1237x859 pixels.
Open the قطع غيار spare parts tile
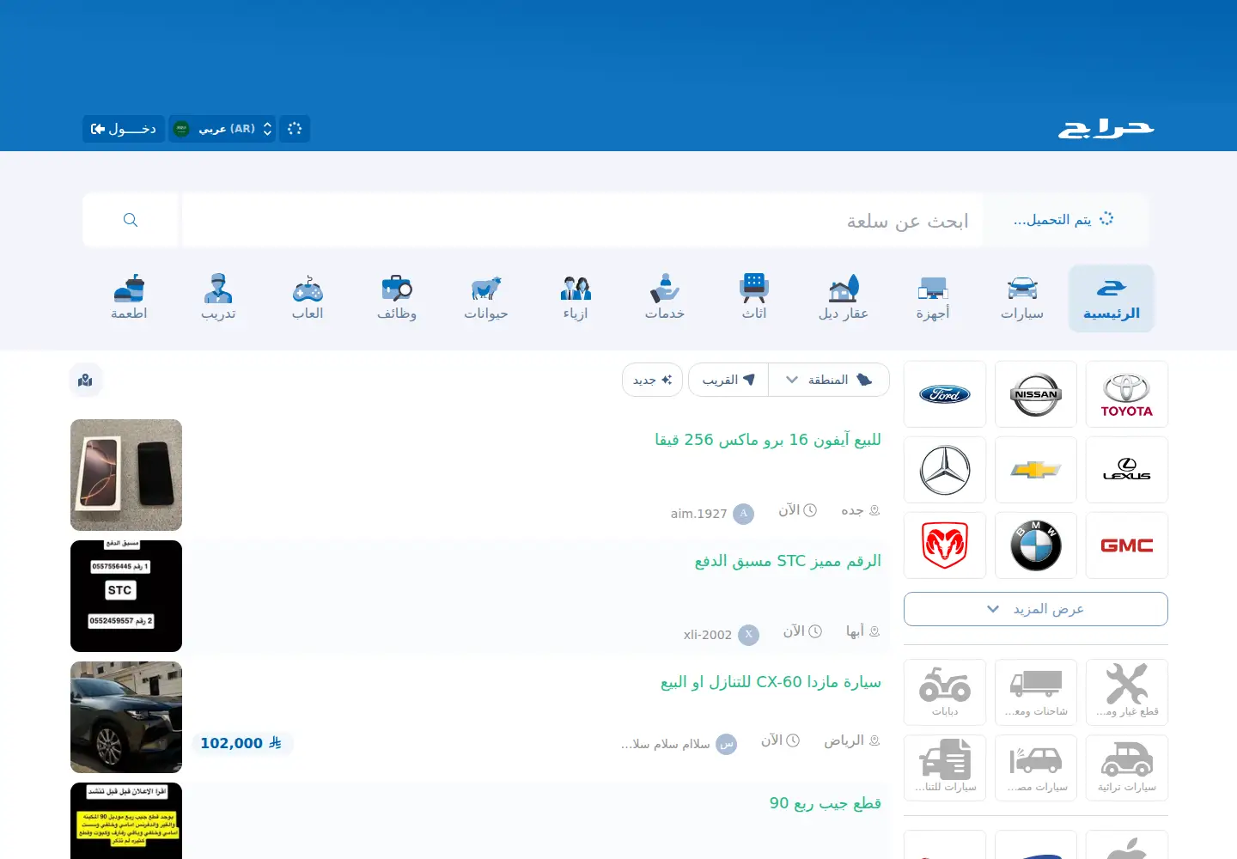tap(1127, 692)
